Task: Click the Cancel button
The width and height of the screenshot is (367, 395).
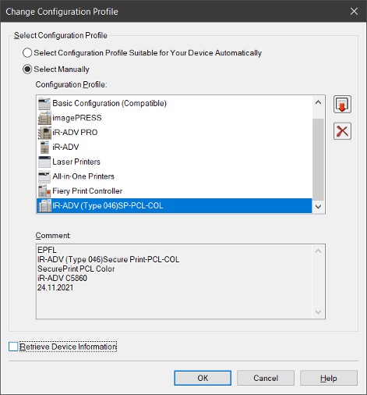Action: coord(266,378)
